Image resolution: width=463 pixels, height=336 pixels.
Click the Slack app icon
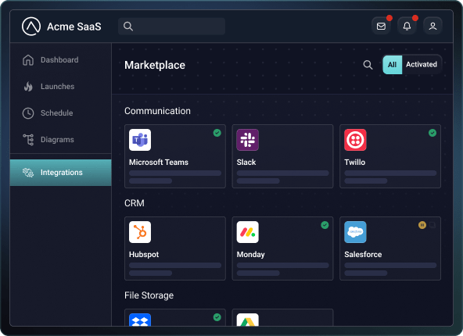(x=247, y=140)
